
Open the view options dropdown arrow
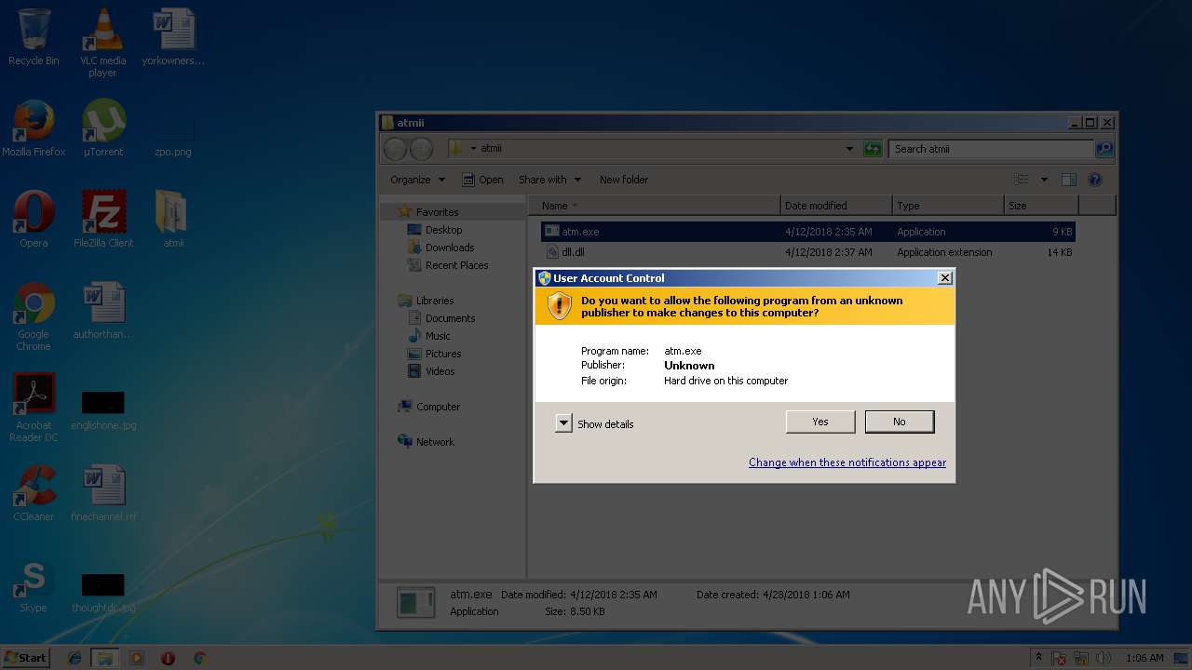point(1044,180)
